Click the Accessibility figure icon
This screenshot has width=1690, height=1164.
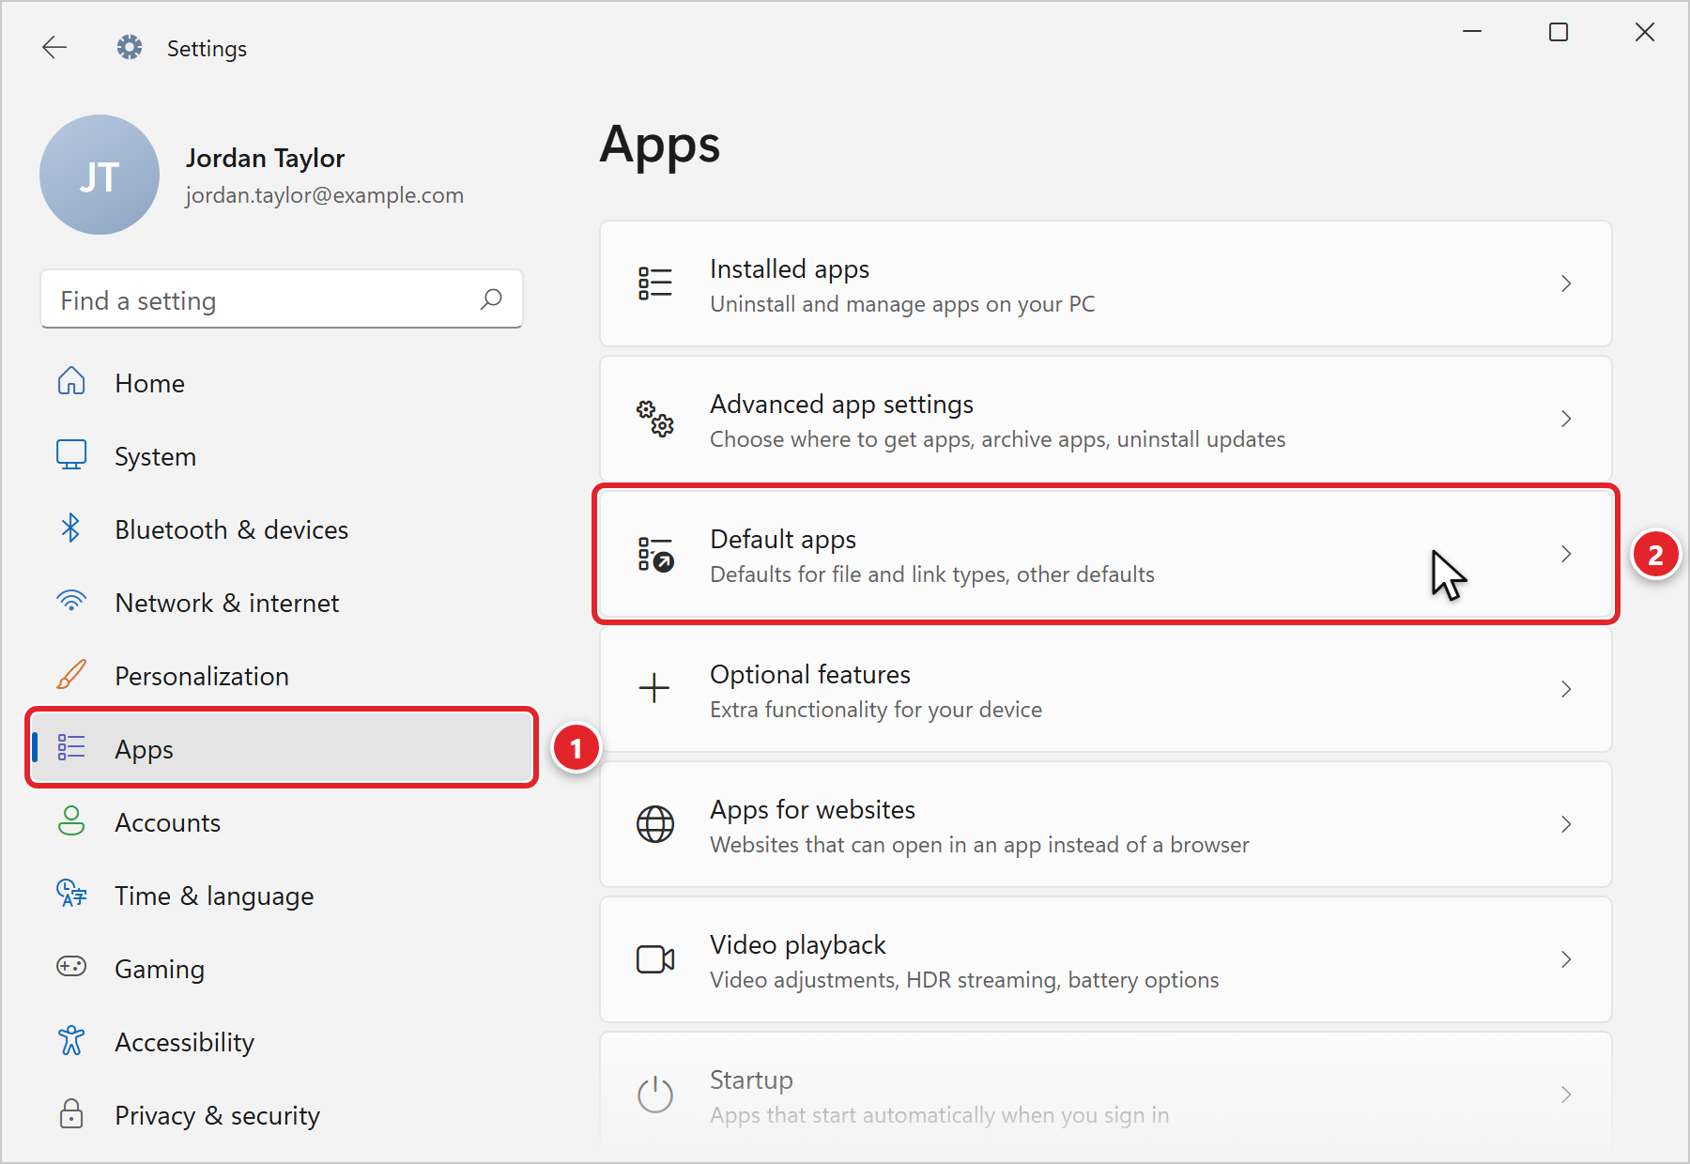pyautogui.click(x=71, y=1040)
